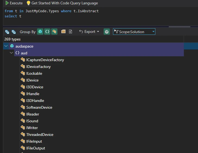
Task: Click the lightbulb icon next to Get Started
Action: pos(29,3)
